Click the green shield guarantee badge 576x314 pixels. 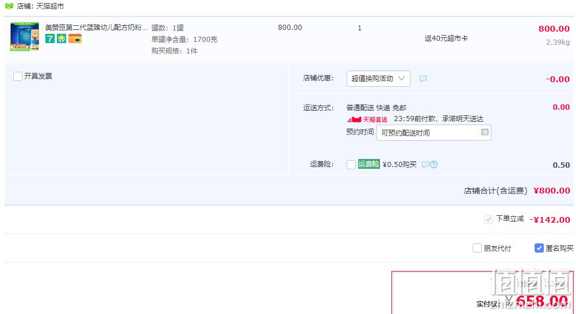pos(62,38)
